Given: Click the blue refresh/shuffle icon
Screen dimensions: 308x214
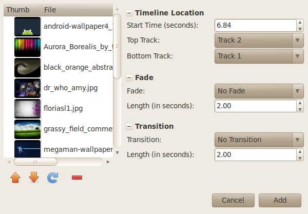Looking at the screenshot, I should tap(52, 178).
